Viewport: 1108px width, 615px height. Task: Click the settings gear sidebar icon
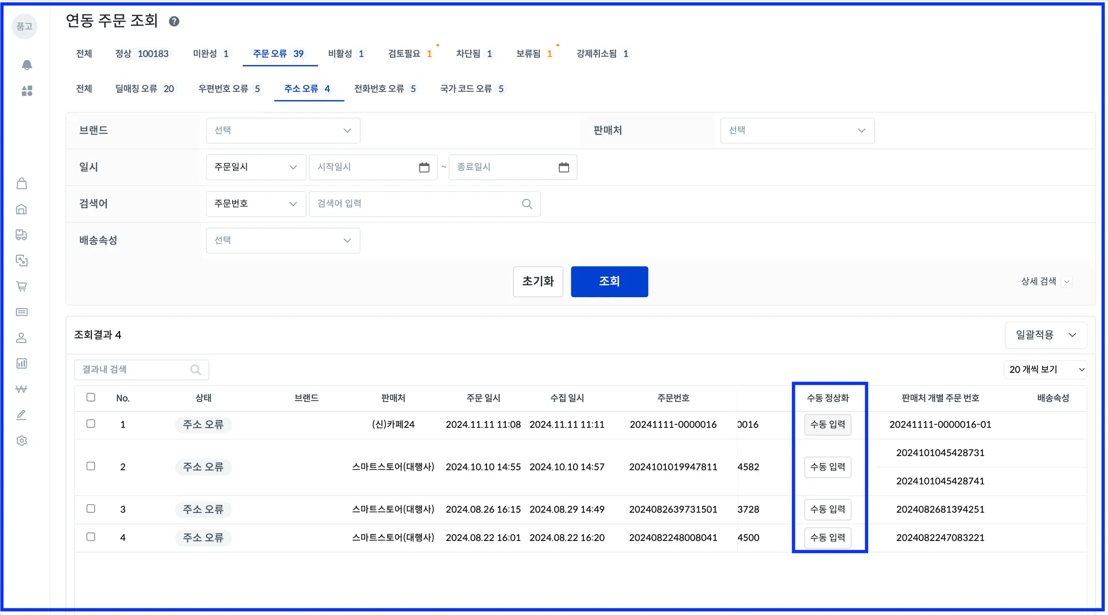click(22, 440)
